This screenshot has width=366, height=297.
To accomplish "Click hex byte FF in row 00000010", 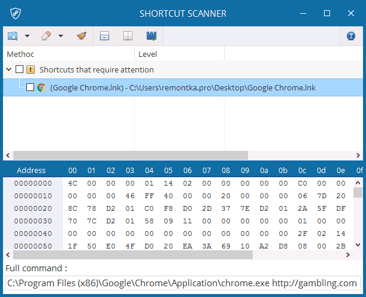I will (x=149, y=196).
